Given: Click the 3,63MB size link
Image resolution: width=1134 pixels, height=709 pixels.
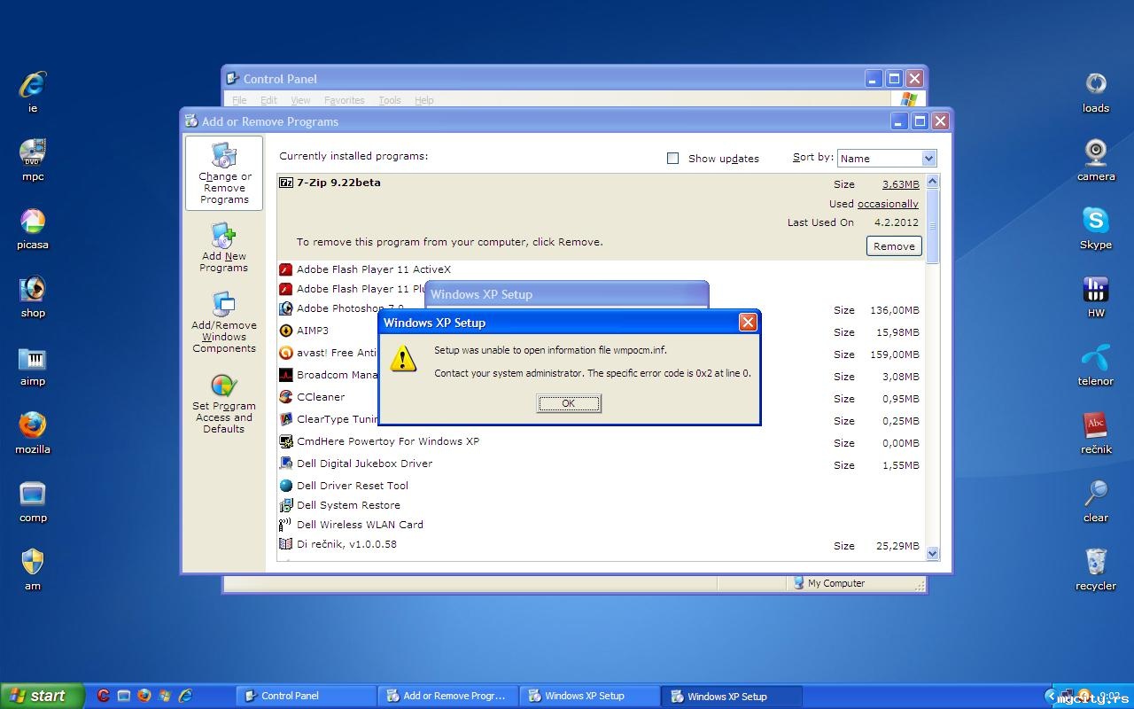Looking at the screenshot, I should 900,184.
